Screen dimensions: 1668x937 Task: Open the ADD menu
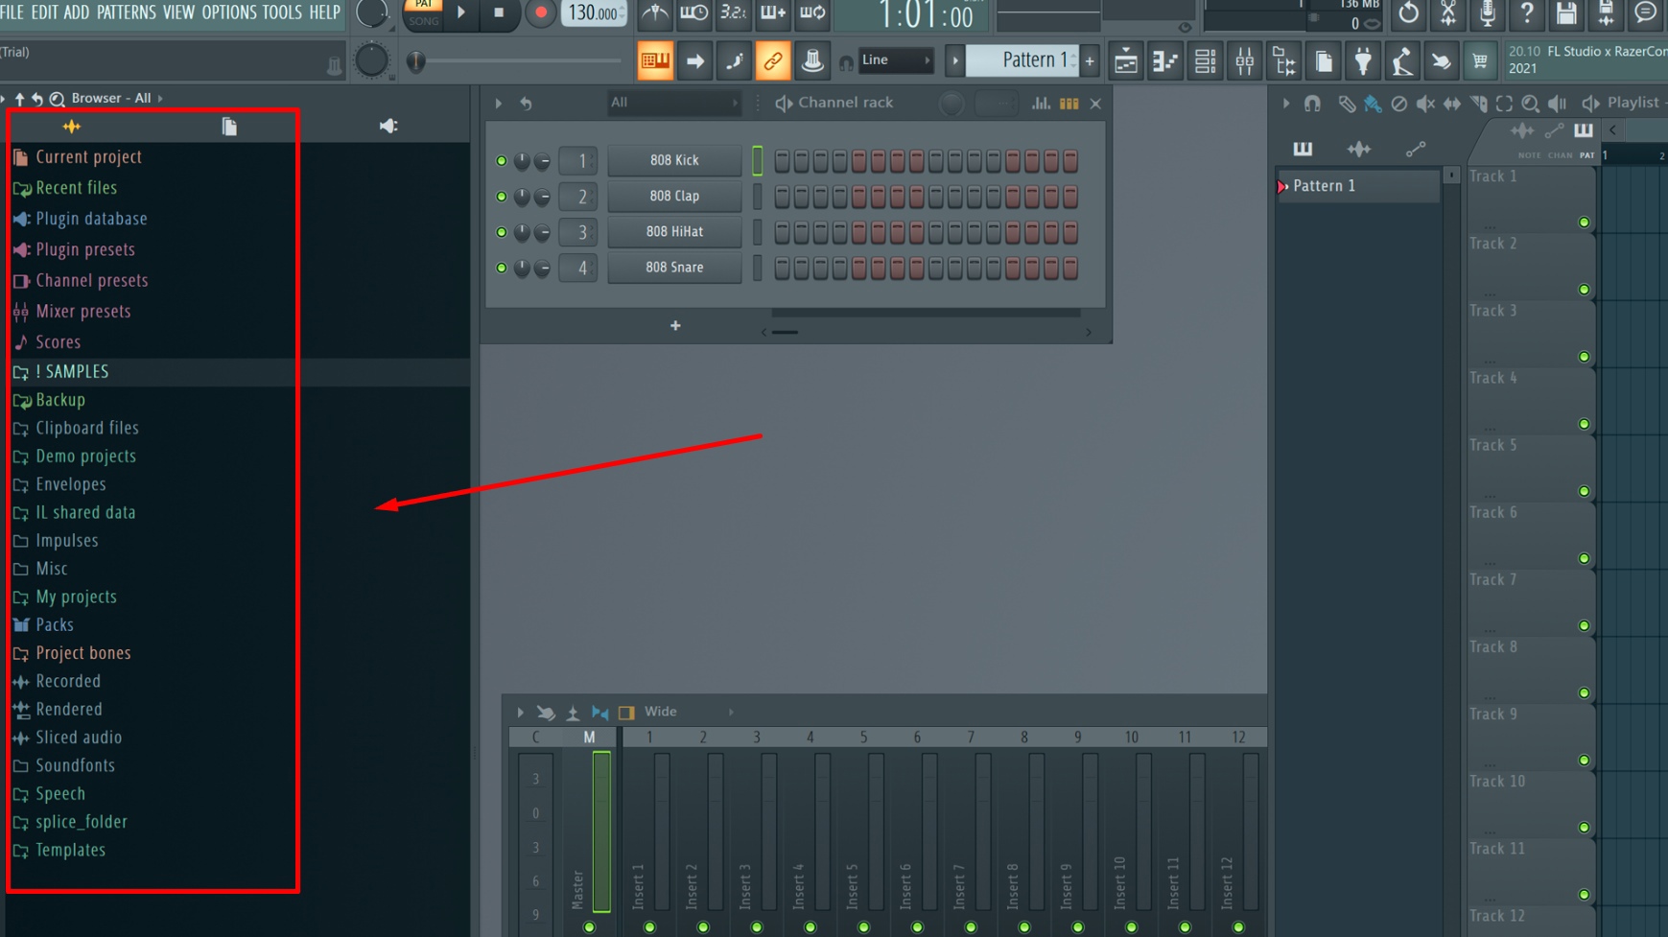[x=77, y=12]
